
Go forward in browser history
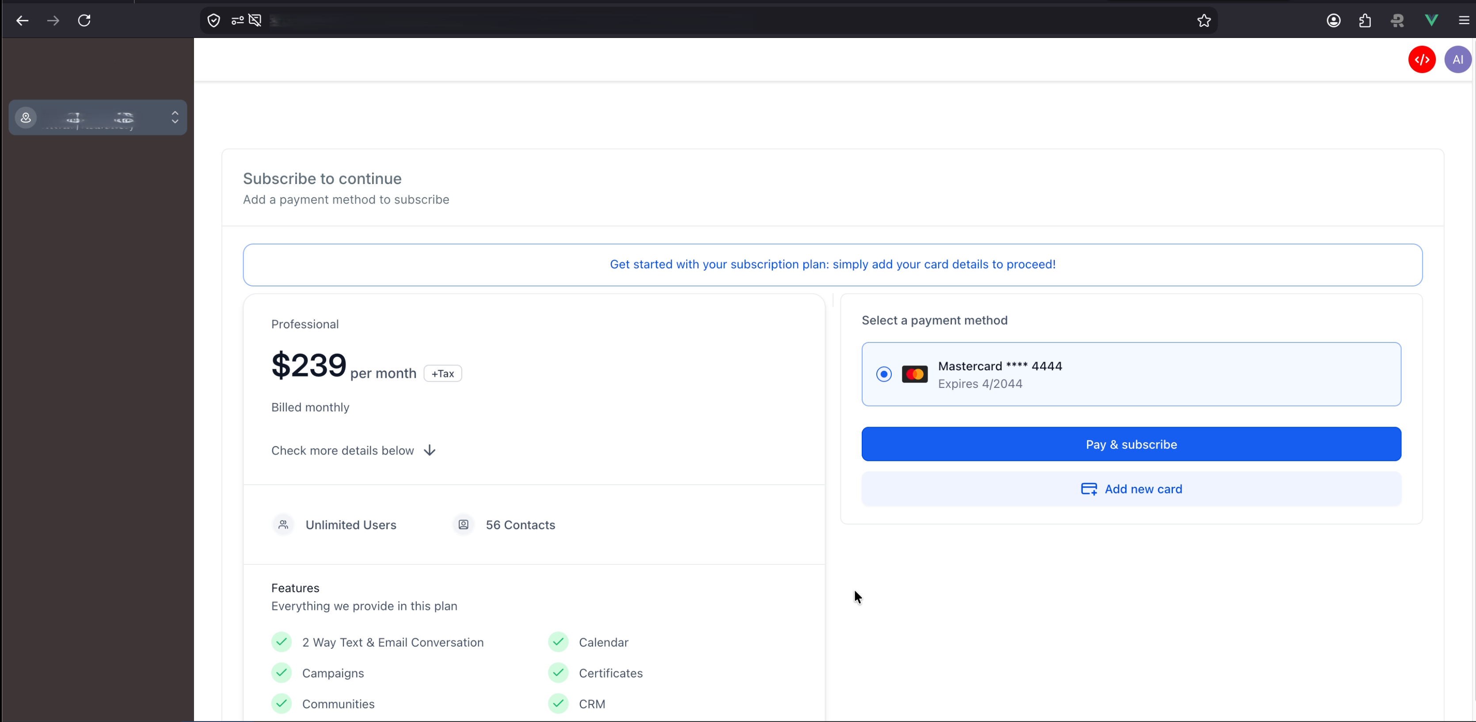(x=53, y=21)
